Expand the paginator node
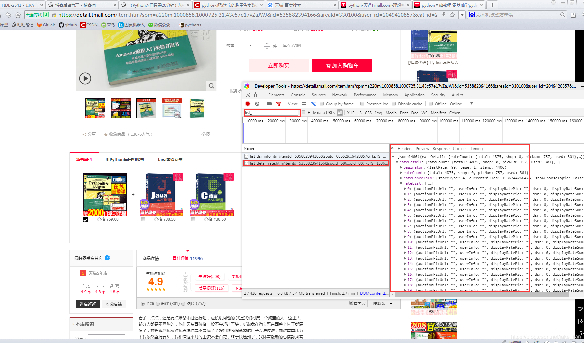Image resolution: width=584 pixels, height=343 pixels. [x=401, y=167]
